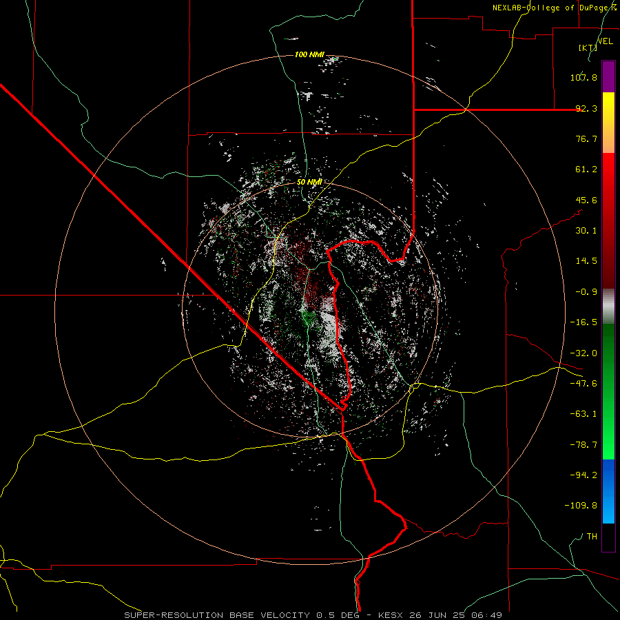Pick the yellow-orange segment of the velocity bar

(x=608, y=123)
